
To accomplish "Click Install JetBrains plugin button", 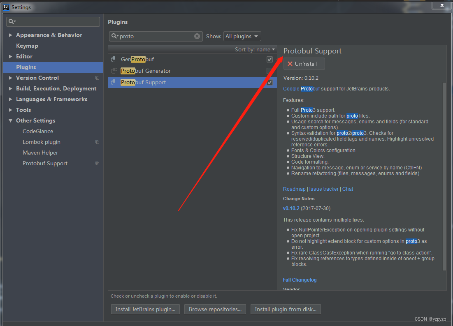I will coord(145,309).
